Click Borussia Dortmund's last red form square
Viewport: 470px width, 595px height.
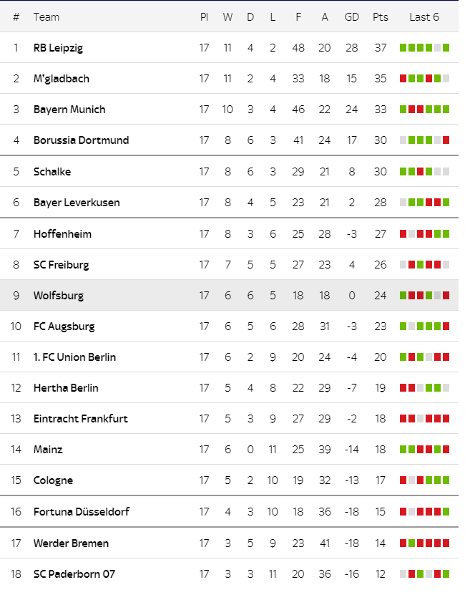446,140
